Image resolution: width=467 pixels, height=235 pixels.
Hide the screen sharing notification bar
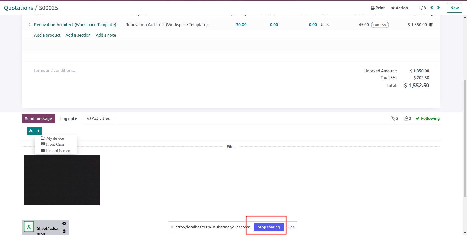[291, 227]
